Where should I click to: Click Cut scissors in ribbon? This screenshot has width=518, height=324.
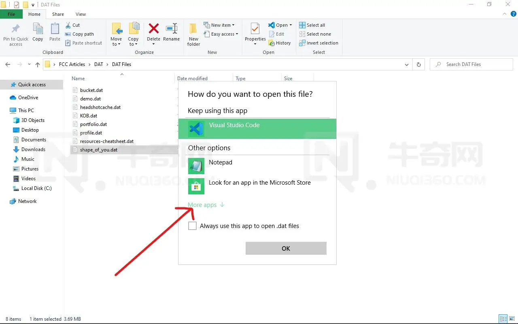point(73,25)
